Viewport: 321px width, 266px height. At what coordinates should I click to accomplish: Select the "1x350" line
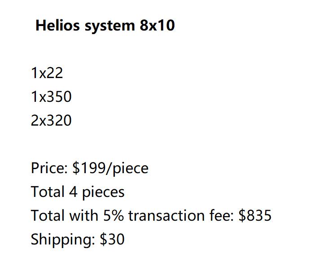point(51,96)
